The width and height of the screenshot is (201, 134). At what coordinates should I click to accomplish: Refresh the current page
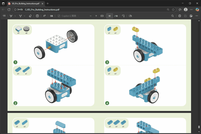(9, 10)
